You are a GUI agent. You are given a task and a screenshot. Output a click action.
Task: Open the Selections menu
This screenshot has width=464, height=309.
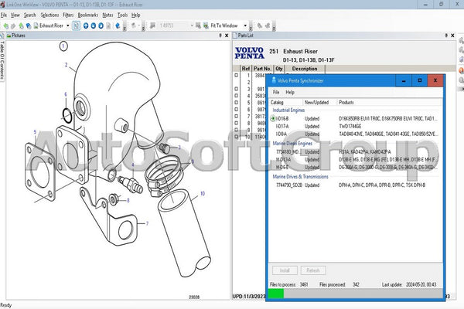49,15
